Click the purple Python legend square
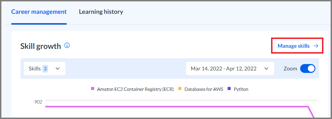This screenshot has width=332, height=119. tap(229, 89)
